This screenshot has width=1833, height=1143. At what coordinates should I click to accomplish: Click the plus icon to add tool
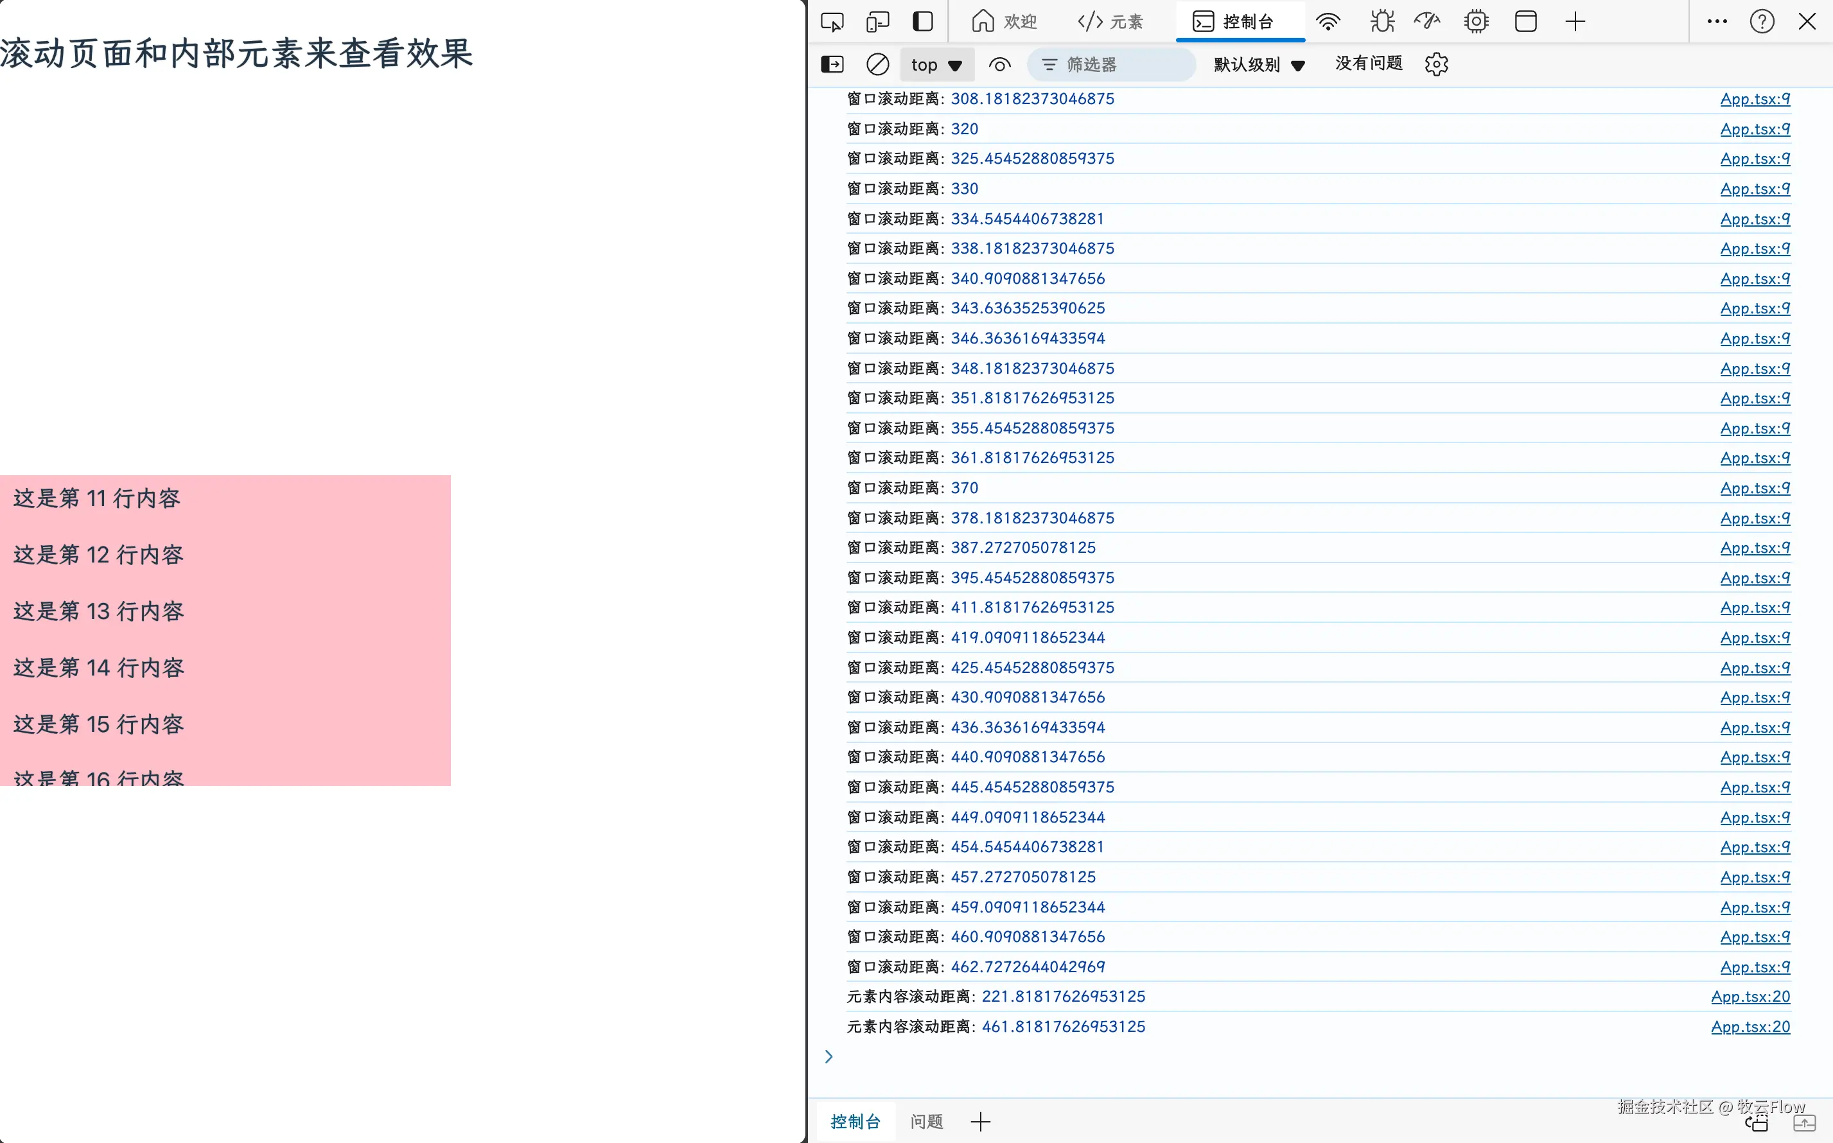tap(1575, 22)
